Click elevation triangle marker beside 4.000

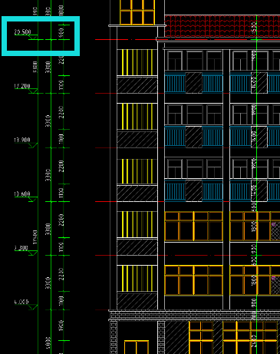click(33, 307)
